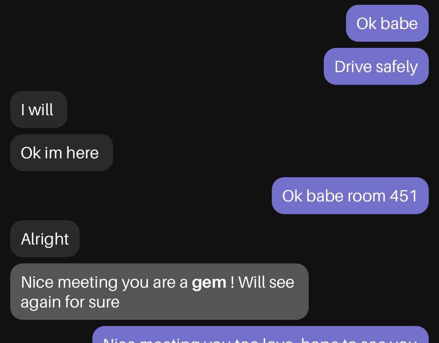Click the "again for sure" text line

coord(70,302)
